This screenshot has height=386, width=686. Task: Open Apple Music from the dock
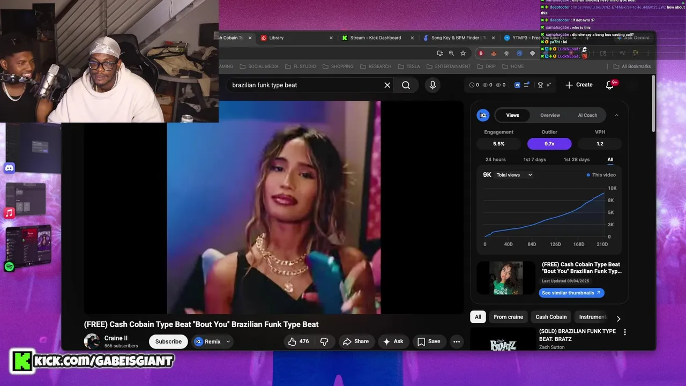tap(9, 213)
